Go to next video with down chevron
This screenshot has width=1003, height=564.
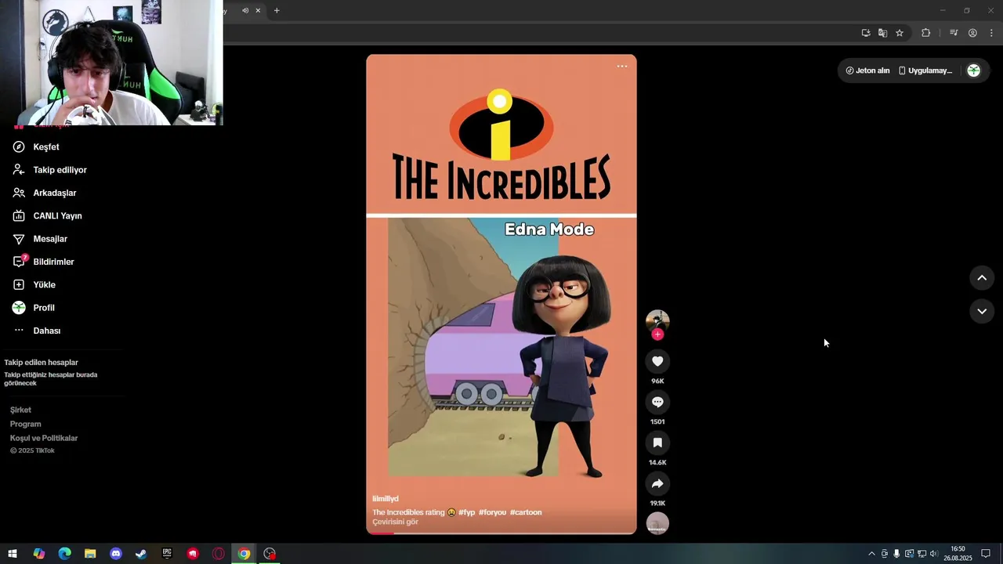click(x=982, y=311)
